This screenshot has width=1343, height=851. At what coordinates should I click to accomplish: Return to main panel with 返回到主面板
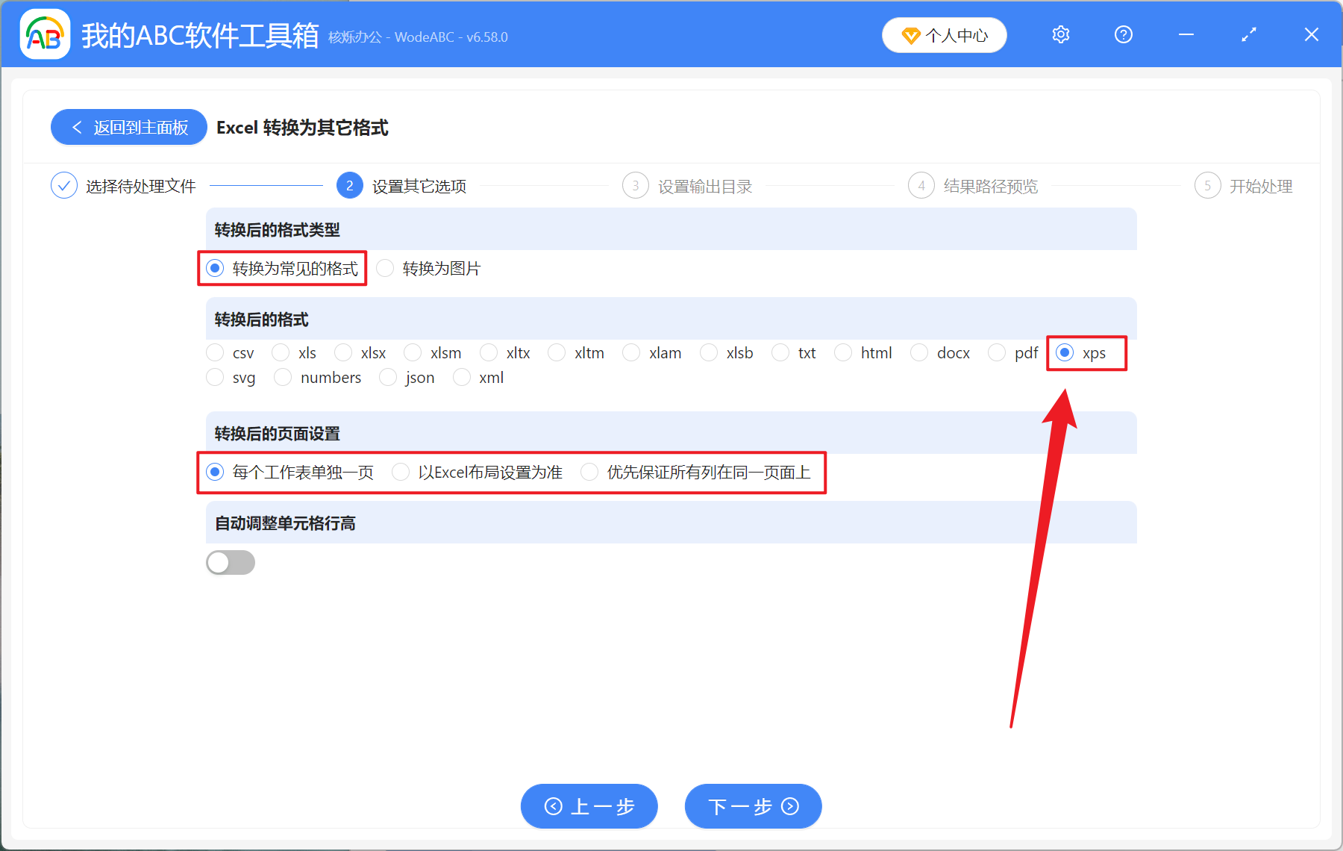129,128
